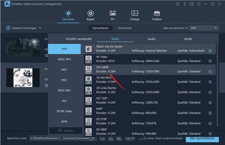Screen dimensions: 225x145
Task: Select 5K/8K Video in format list
Action: coord(64,111)
